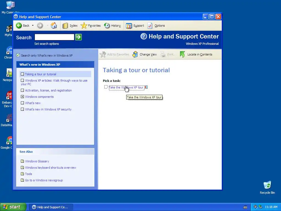
Task: Open the Options checklist icon
Action: click(x=150, y=26)
